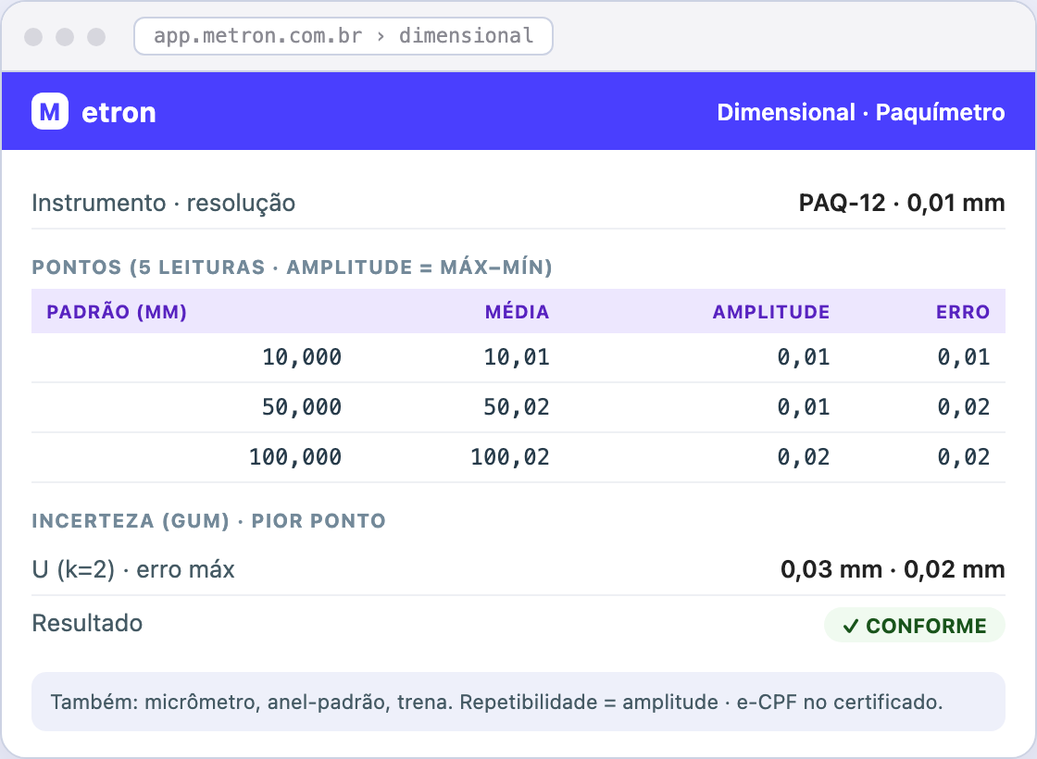Click the "etron" brand name

pyautogui.click(x=119, y=112)
